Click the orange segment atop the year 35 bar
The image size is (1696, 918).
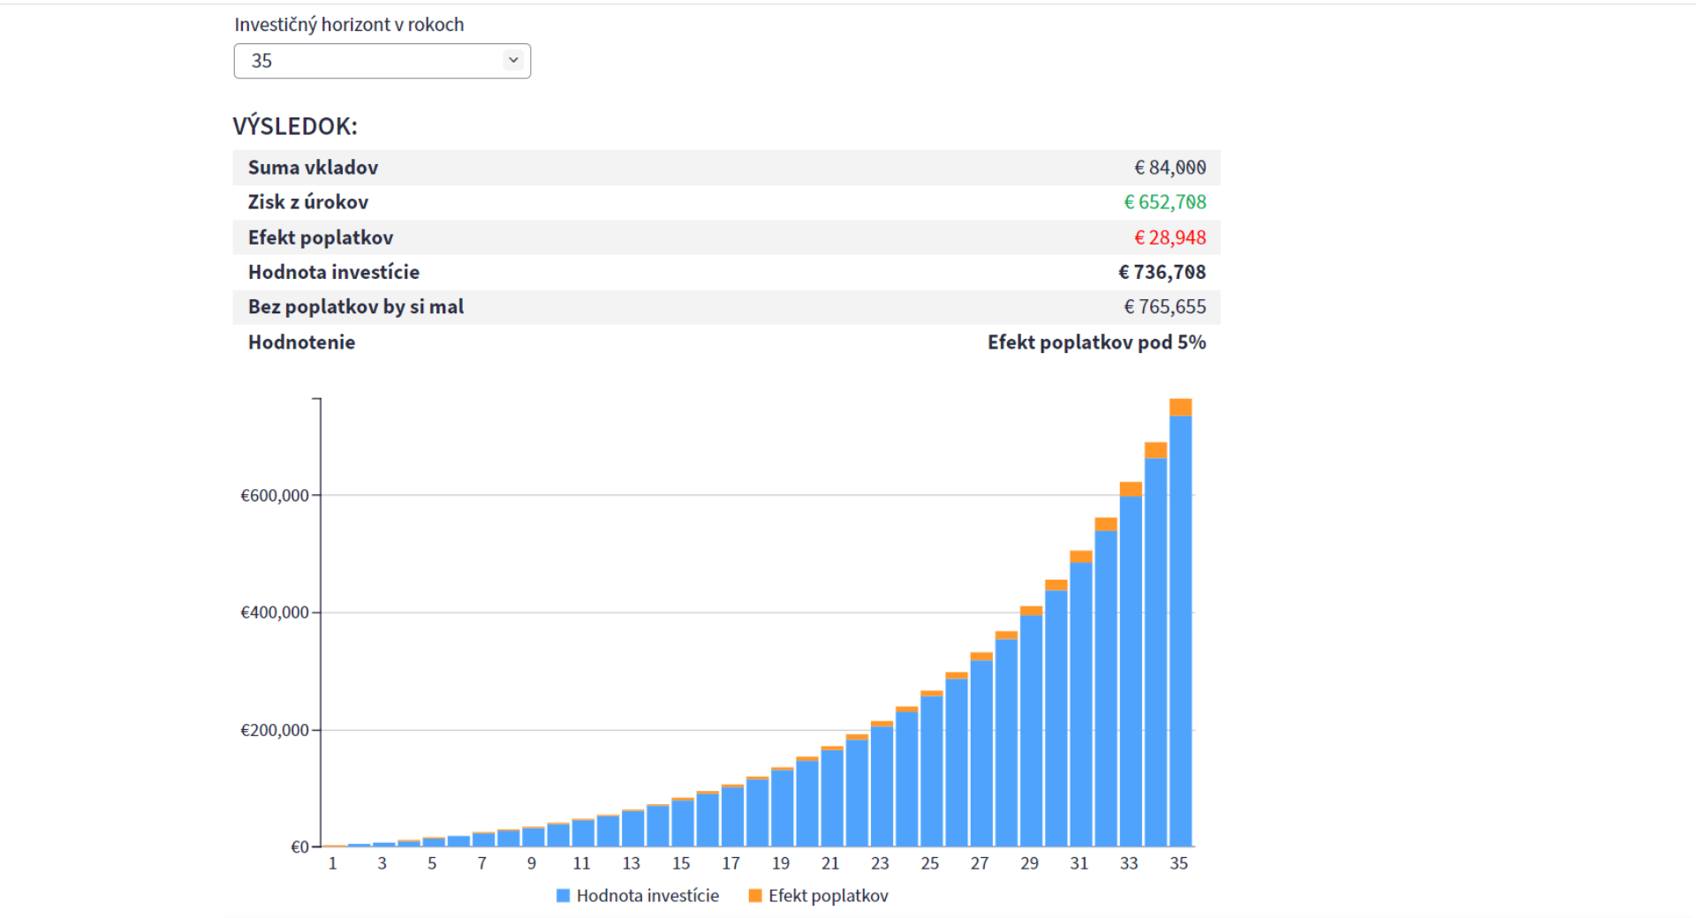[x=1180, y=407]
